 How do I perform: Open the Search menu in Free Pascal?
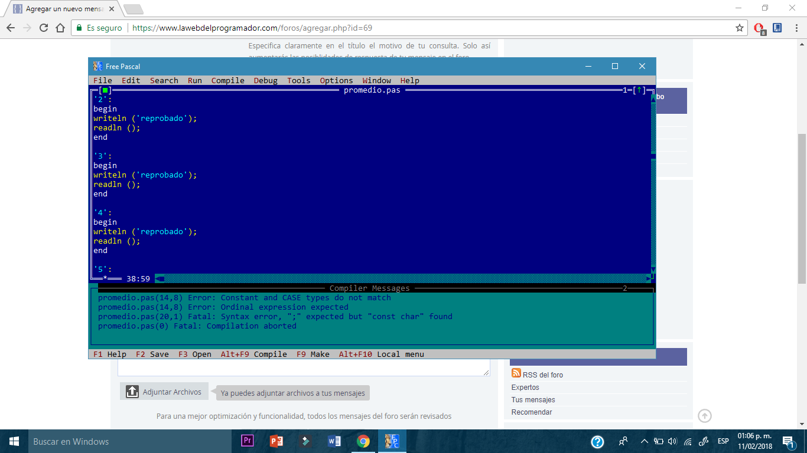[x=164, y=81]
